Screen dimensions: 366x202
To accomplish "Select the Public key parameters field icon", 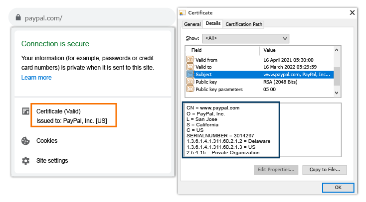I will (x=190, y=89).
